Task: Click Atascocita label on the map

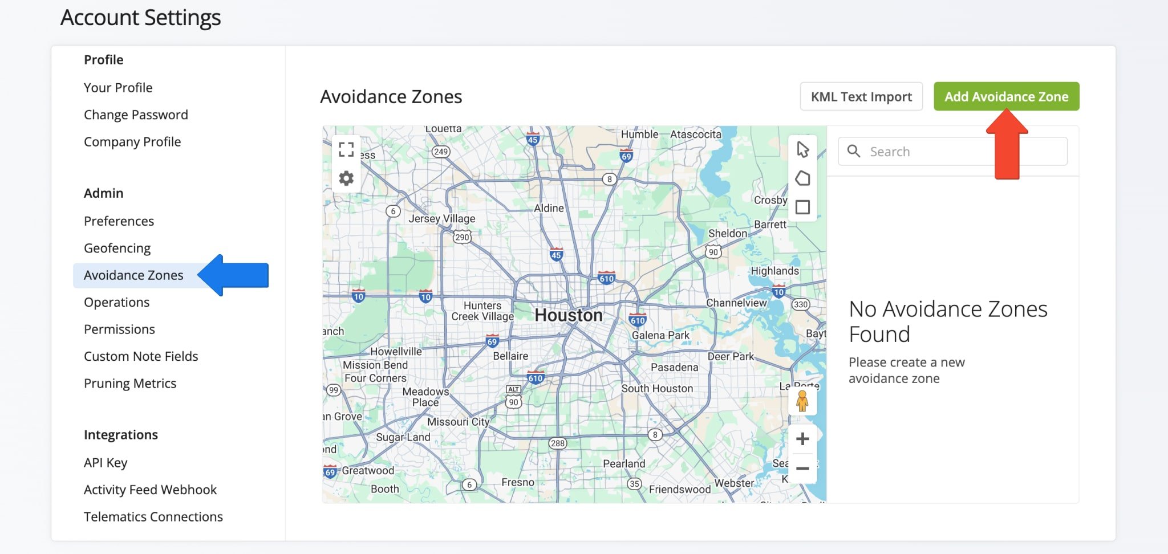Action: point(695,134)
